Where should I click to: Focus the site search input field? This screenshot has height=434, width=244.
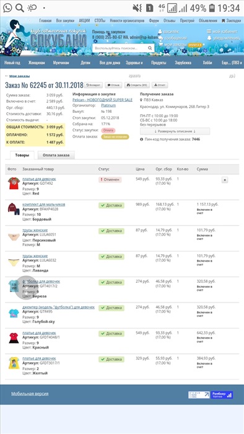pos(120,48)
